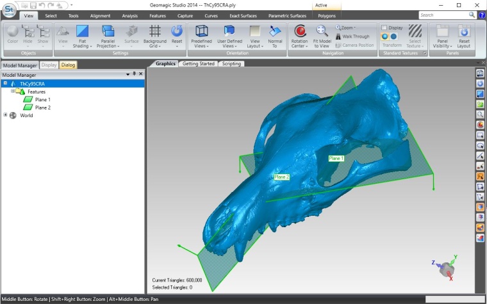This screenshot has width=487, height=304.
Task: Expand the World tree node
Action: pos(5,116)
